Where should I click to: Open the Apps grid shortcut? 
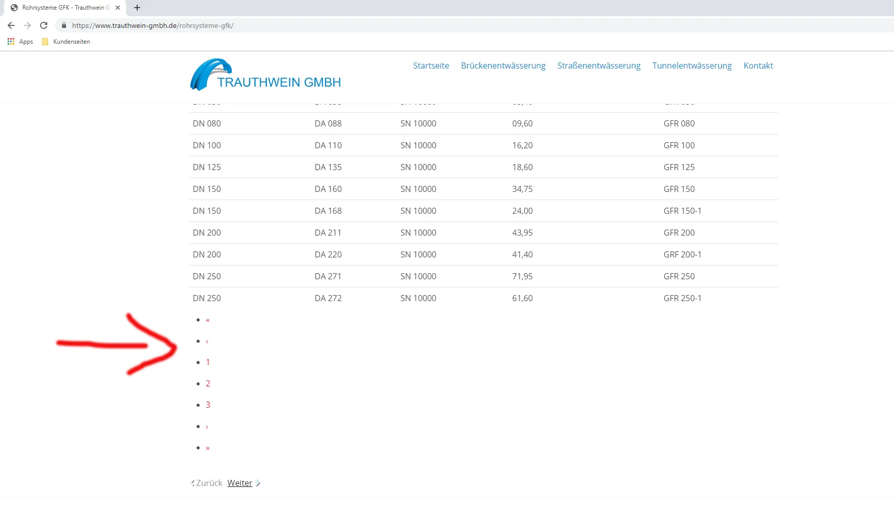click(x=20, y=42)
